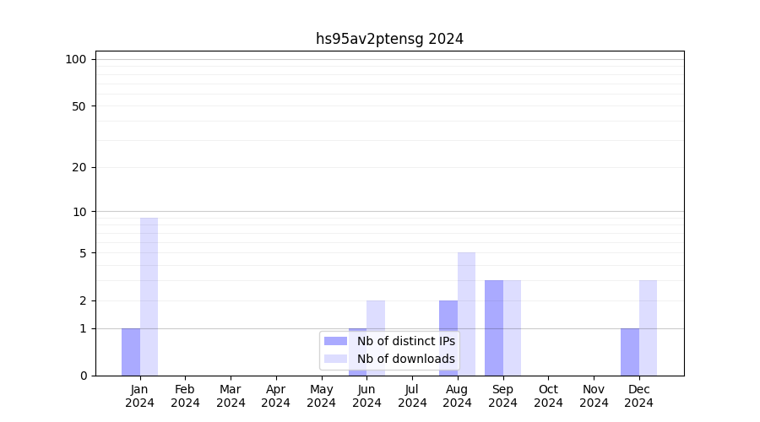Select the August distinct IPs bar
Image resolution: width=760 pixels, height=422 pixels.
(x=448, y=338)
